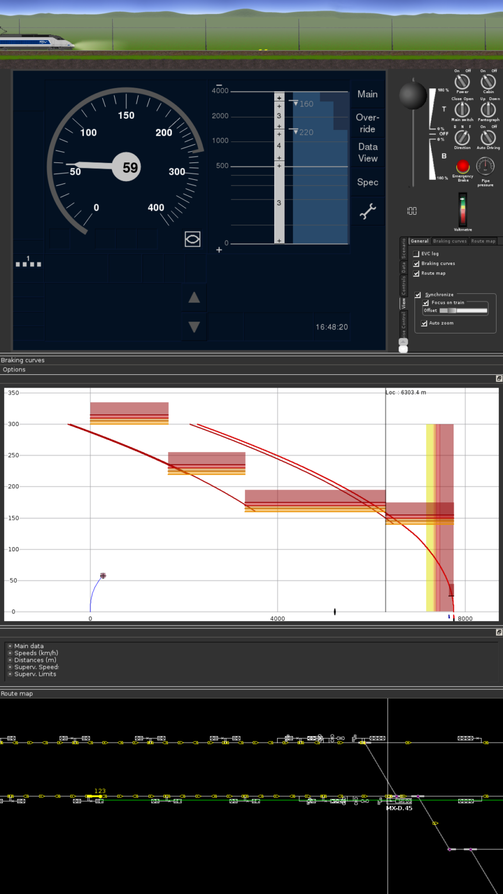Open the Options menu in Braking curves

tap(14, 370)
